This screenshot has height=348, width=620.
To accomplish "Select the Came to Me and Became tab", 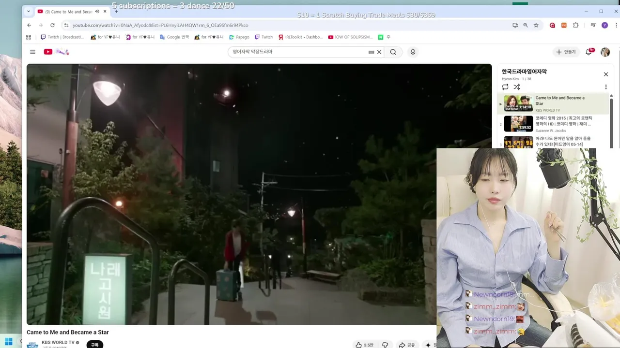I will 68,12.
